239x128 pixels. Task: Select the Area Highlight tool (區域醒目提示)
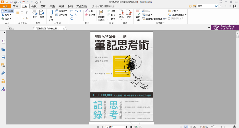pos(101,15)
